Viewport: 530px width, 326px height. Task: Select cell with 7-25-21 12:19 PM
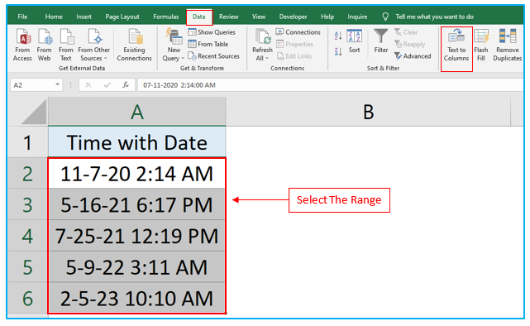[x=137, y=236]
